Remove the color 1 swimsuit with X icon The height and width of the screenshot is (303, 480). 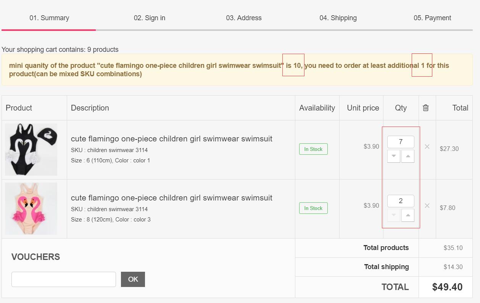click(427, 147)
